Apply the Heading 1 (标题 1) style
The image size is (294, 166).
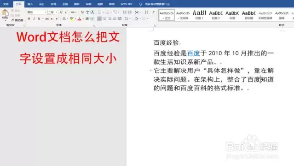tap(199, 15)
